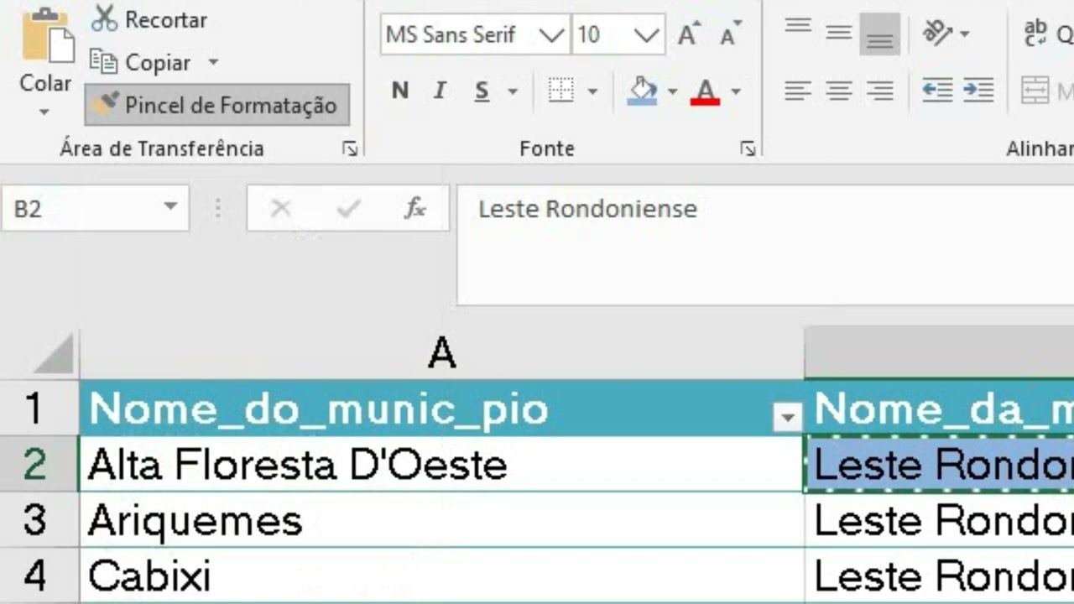This screenshot has width=1074, height=604.
Task: Click the Copiar icon
Action: (x=103, y=62)
